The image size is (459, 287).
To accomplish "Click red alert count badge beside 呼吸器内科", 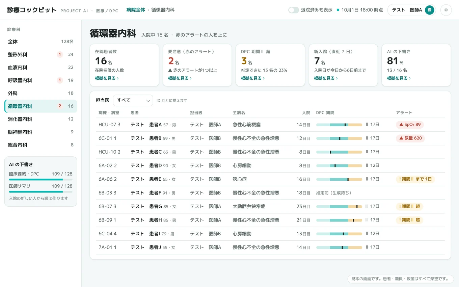I will (60, 80).
